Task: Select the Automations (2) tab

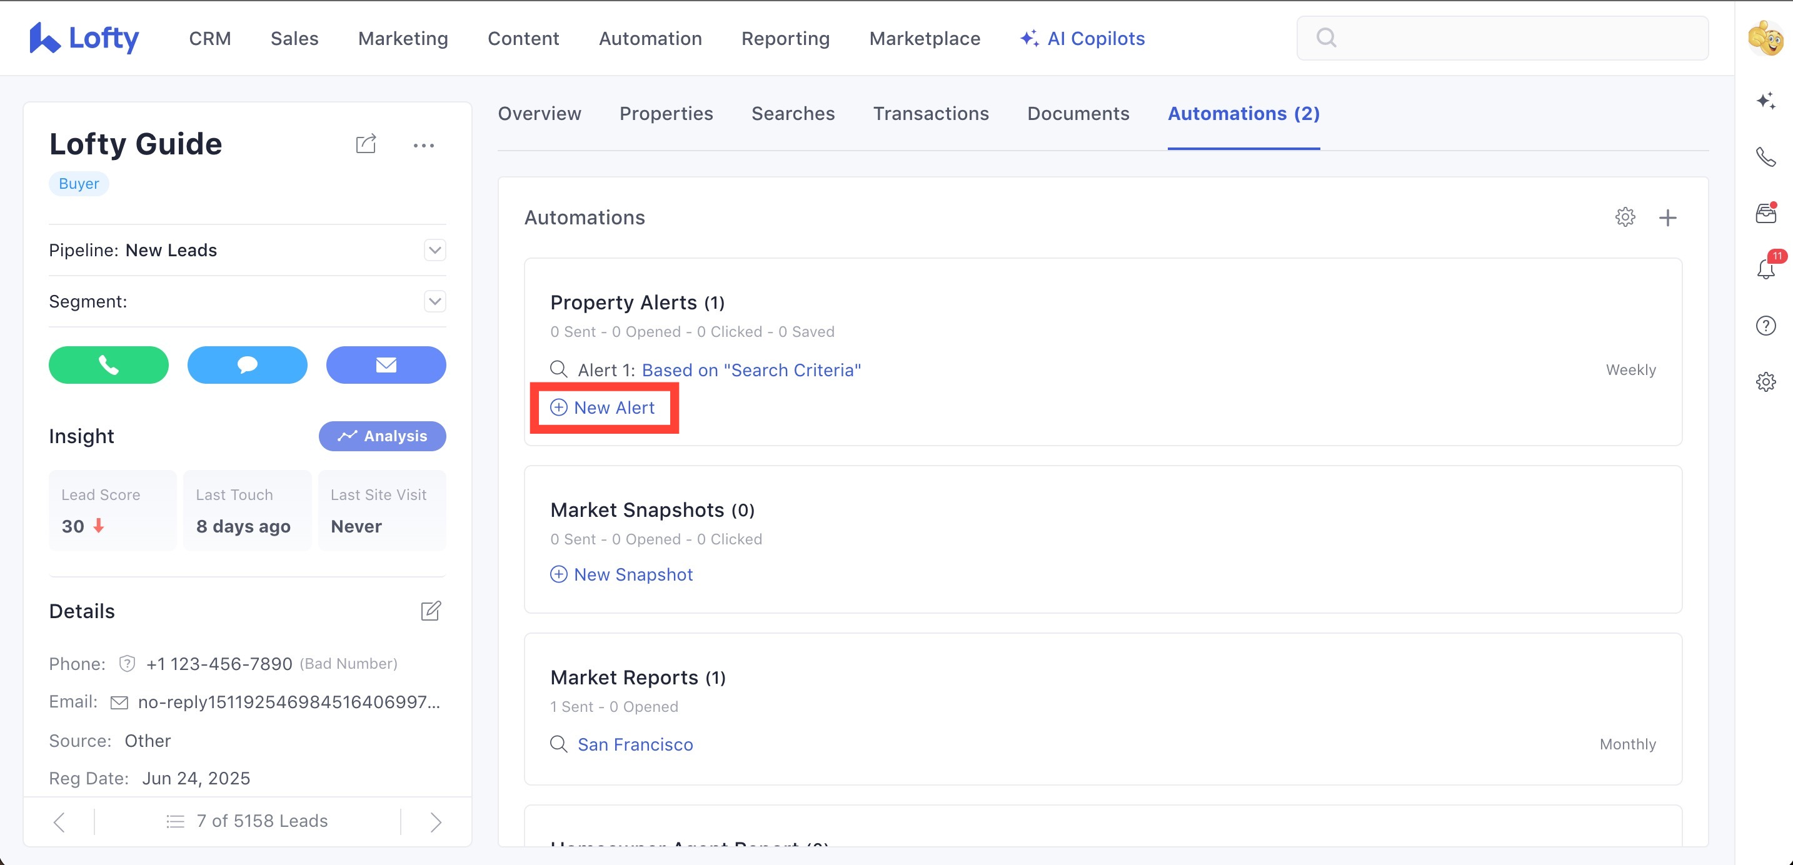Action: click(1244, 113)
